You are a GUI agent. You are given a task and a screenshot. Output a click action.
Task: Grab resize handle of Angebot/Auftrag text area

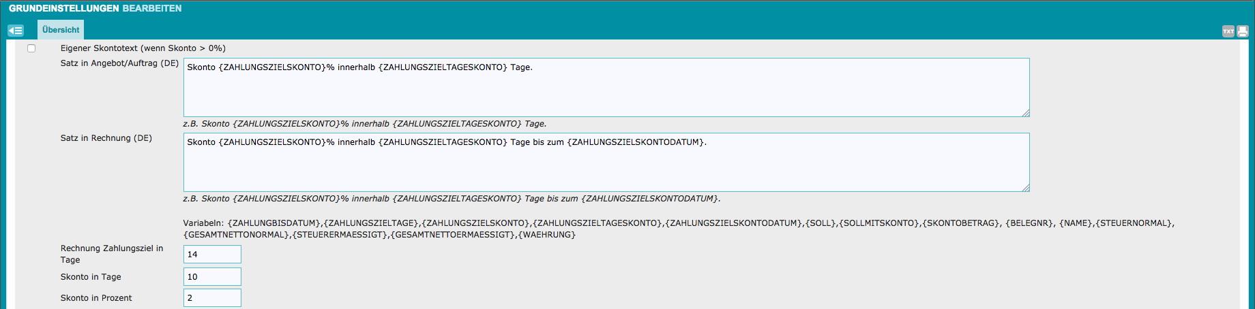1026,114
